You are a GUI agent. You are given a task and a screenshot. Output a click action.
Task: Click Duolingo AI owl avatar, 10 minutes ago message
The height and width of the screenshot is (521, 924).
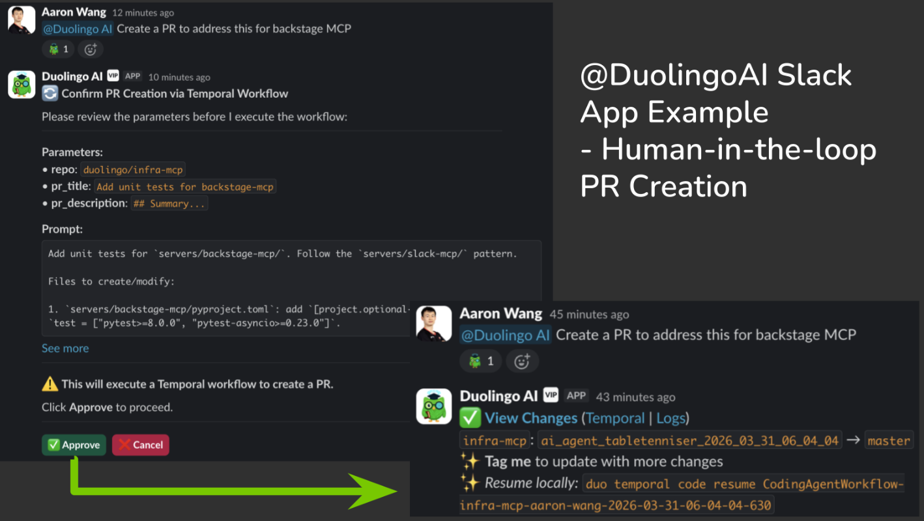point(22,85)
